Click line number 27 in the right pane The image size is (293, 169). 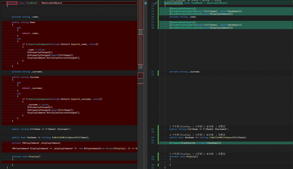tap(153, 143)
